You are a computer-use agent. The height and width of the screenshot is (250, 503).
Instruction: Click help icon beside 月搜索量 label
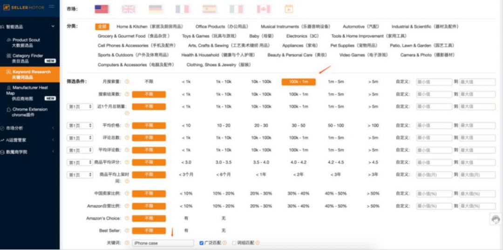pos(127,82)
